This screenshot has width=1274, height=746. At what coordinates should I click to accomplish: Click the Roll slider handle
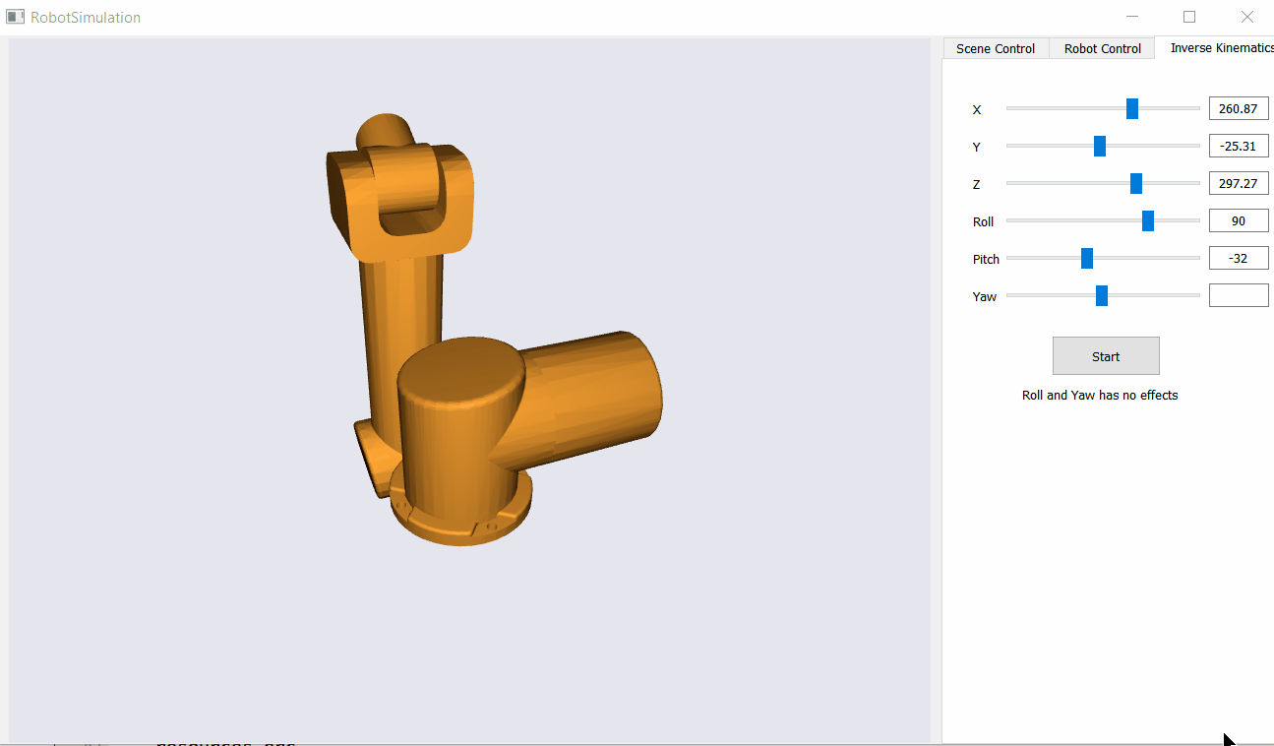(1148, 220)
